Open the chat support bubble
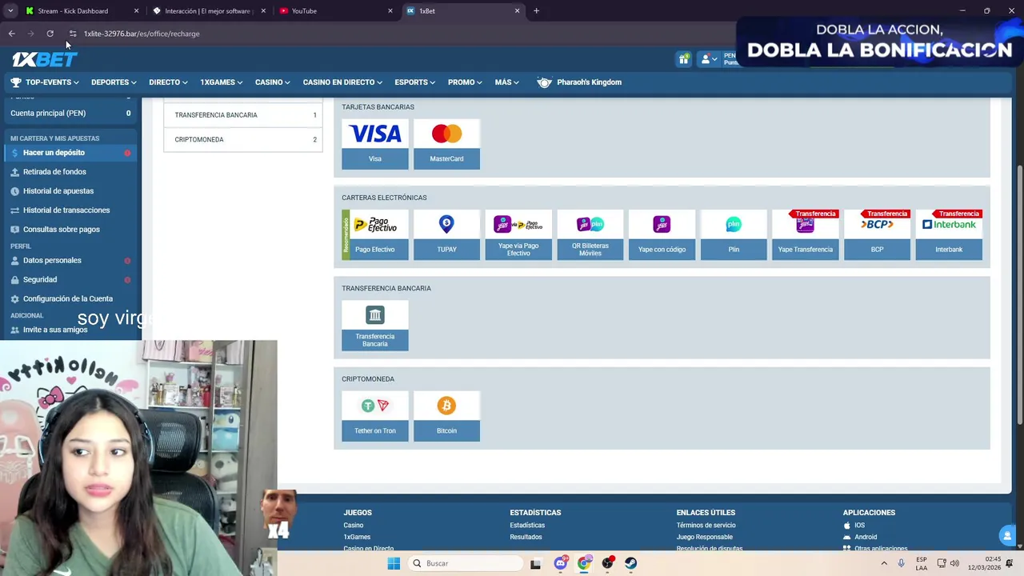 point(1006,535)
